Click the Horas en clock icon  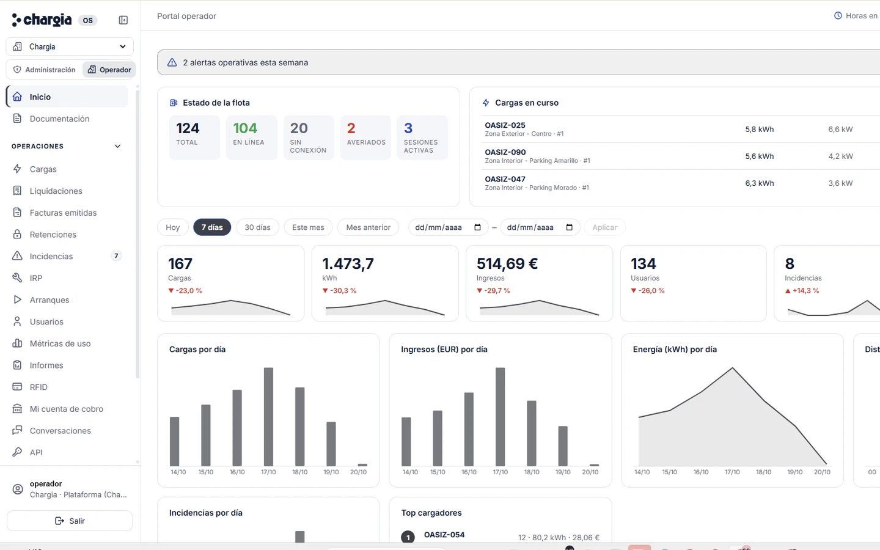click(838, 16)
